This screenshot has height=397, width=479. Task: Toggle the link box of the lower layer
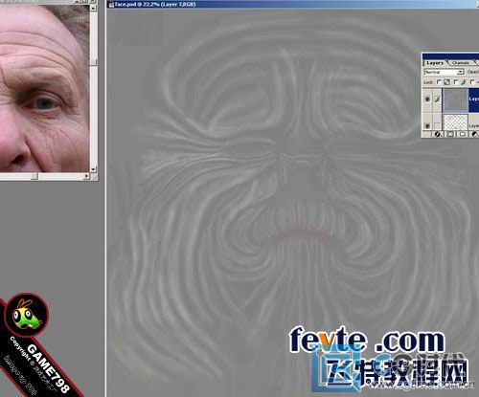pyautogui.click(x=437, y=125)
